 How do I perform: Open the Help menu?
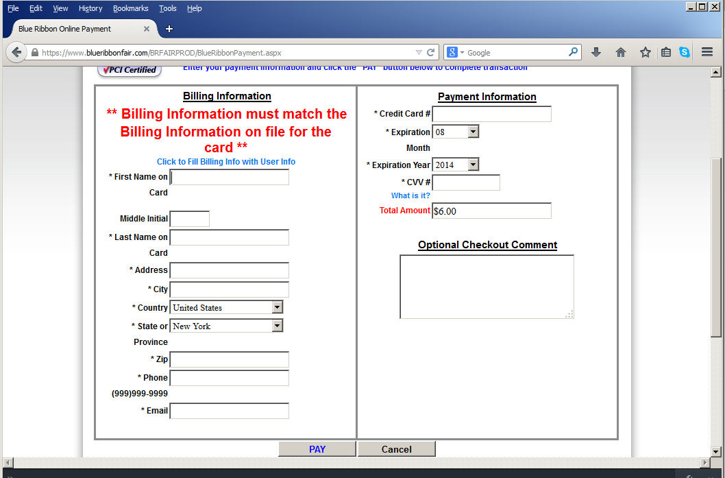(x=194, y=8)
